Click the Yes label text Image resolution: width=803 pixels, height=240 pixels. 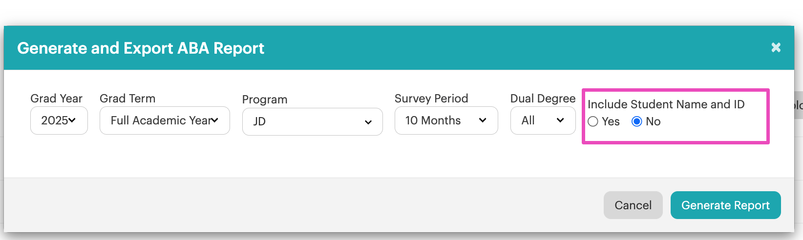tap(611, 121)
